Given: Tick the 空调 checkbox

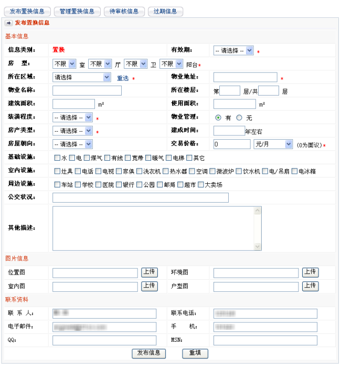Looking at the screenshot, I should tap(193, 171).
